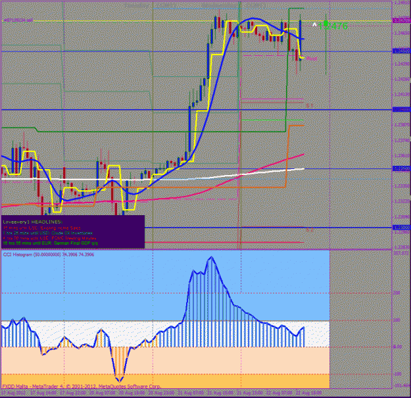The image size is (411, 398).
Task: Click the 20 Aug 07:00 time axis label
Action: (x=103, y=393)
